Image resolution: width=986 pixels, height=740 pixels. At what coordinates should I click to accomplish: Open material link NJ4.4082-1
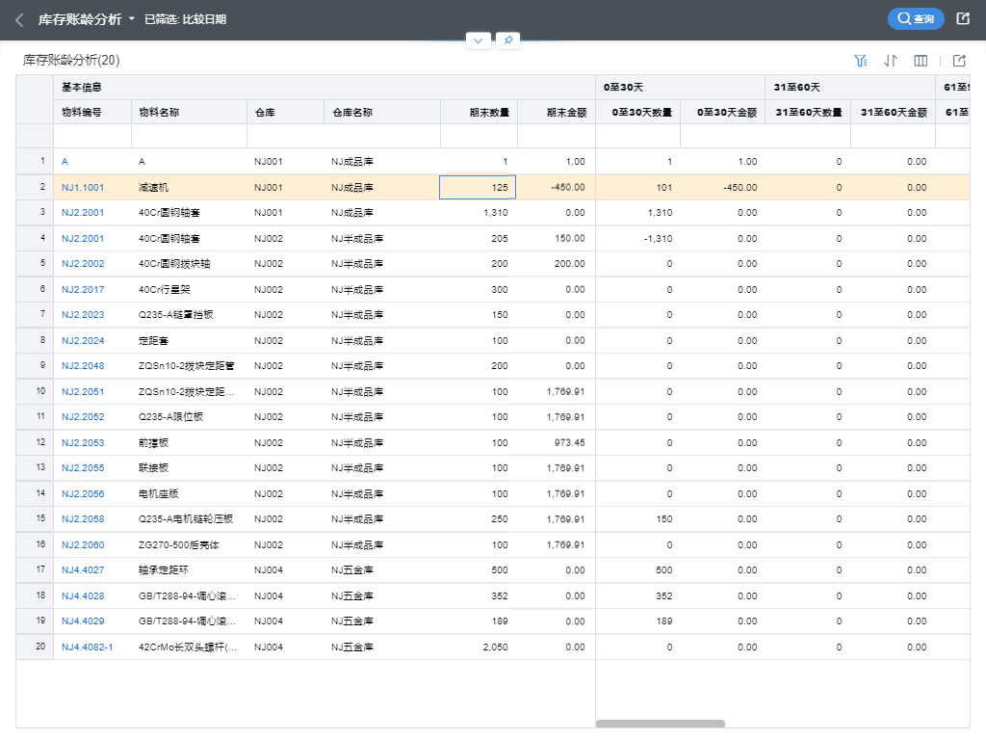pyautogui.click(x=88, y=647)
